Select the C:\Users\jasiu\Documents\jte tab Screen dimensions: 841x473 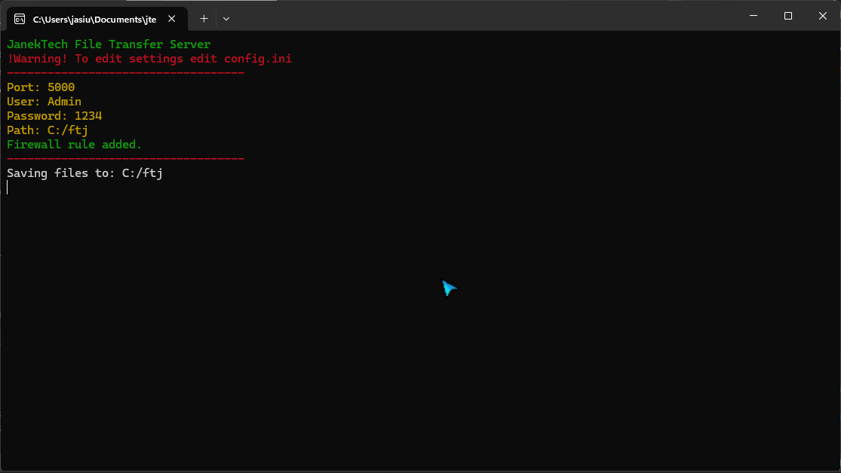(x=97, y=20)
